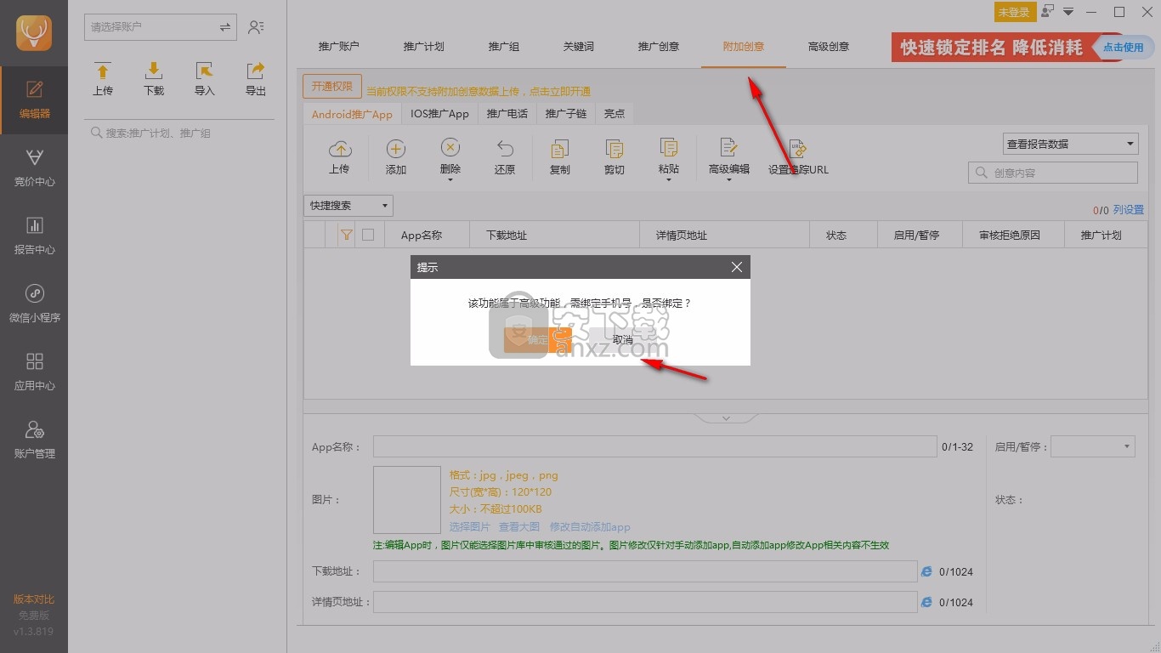Open the Account Management (账户管理) section
The width and height of the screenshot is (1161, 653).
pos(34,440)
